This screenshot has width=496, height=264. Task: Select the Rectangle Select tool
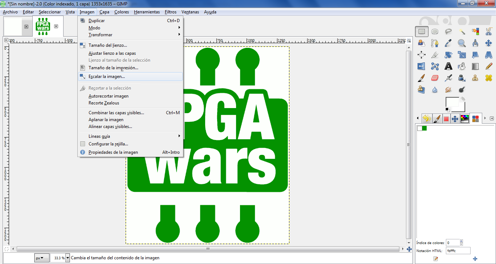coord(422,32)
